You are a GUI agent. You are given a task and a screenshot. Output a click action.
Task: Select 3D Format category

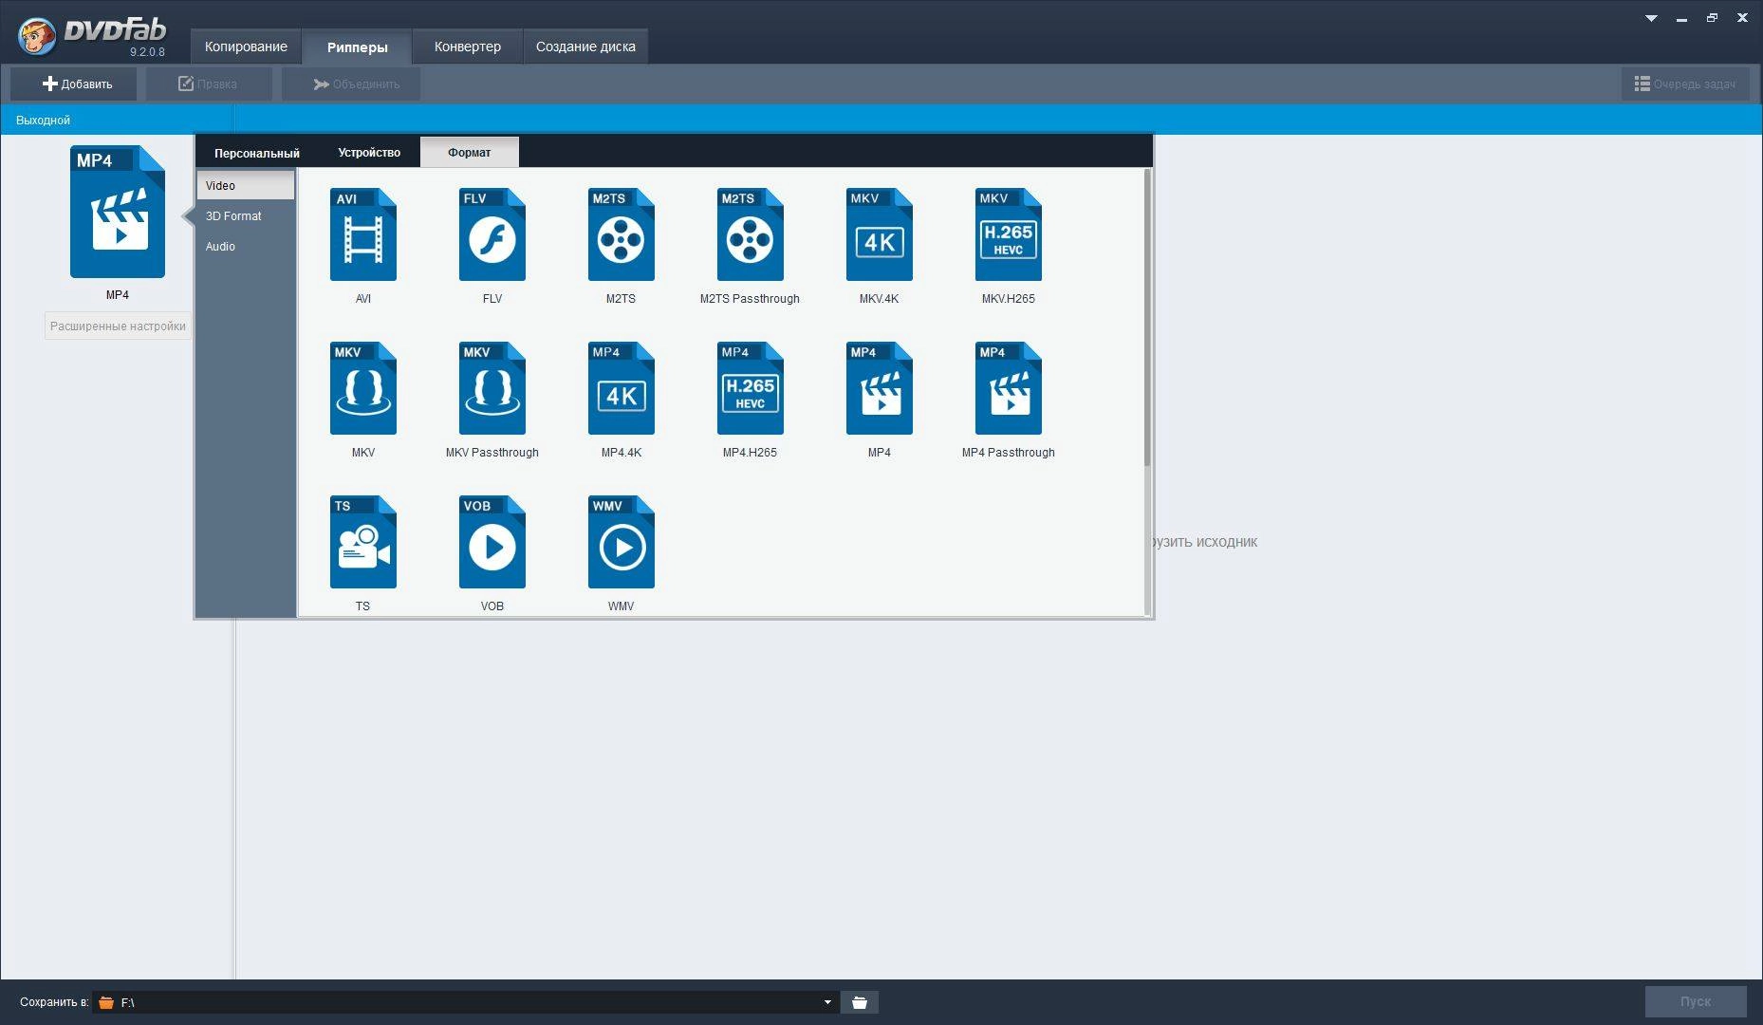(x=246, y=216)
